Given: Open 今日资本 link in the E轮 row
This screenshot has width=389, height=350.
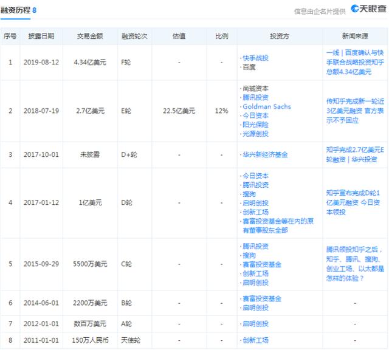Looking at the screenshot, I should coord(255,115).
